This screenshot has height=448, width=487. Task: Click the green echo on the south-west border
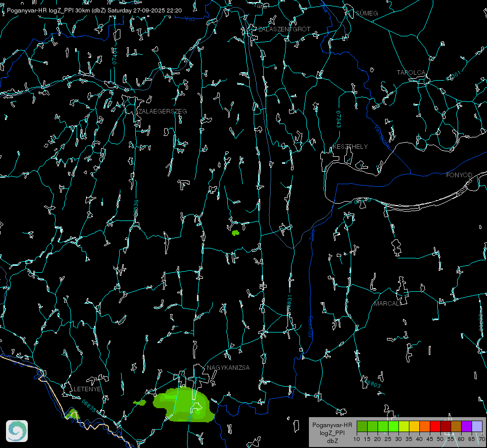pyautogui.click(x=72, y=414)
